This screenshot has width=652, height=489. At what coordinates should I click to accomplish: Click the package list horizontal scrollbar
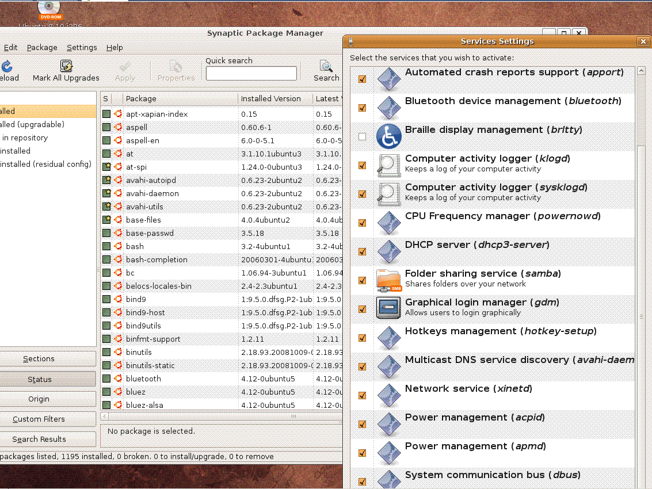[x=224, y=416]
